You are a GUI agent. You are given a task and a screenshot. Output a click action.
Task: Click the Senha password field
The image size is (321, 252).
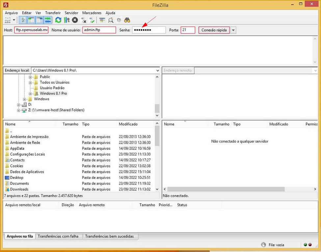149,30
